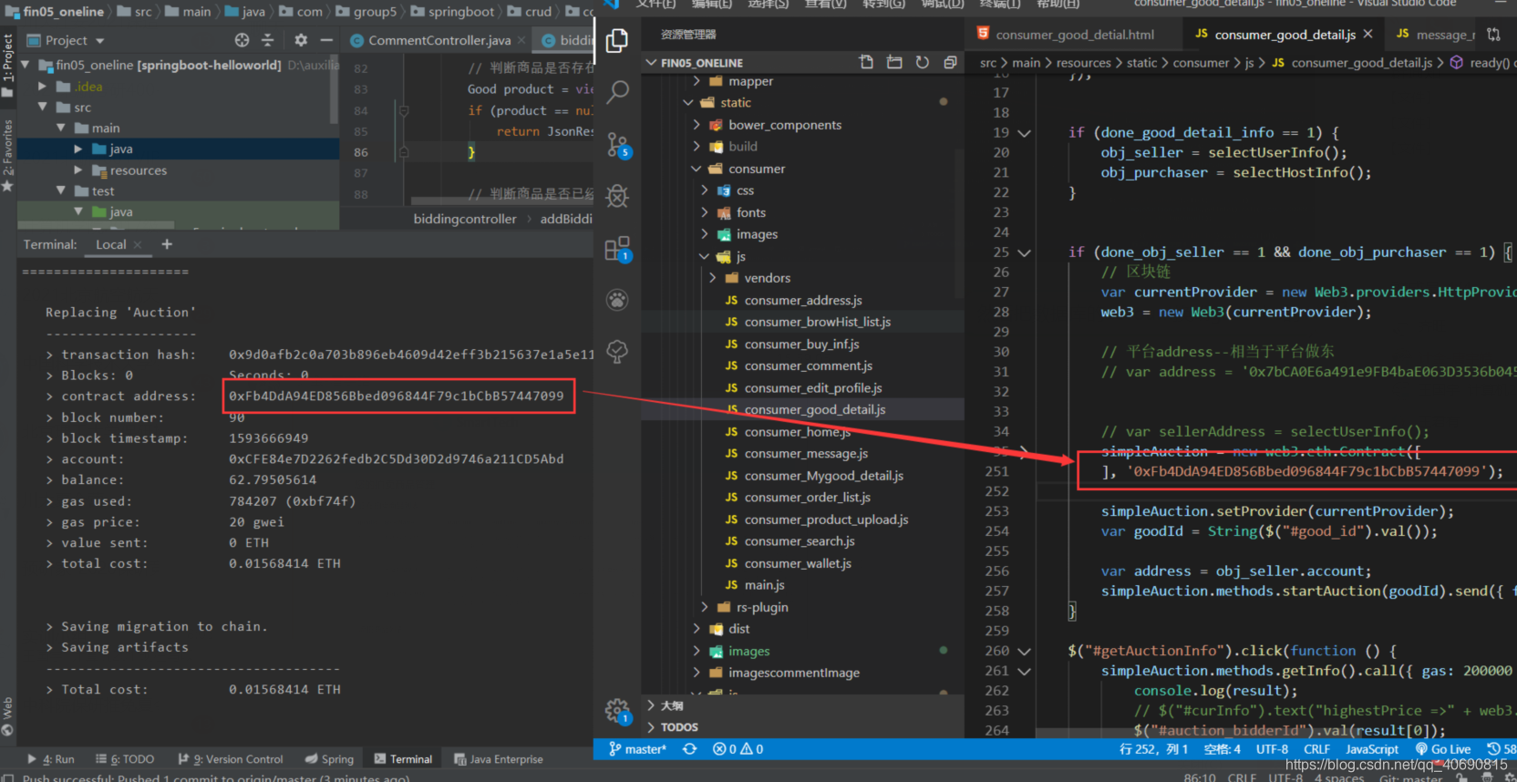Open VS Code Manage gear icon
This screenshot has width=1517, height=782.
(618, 711)
